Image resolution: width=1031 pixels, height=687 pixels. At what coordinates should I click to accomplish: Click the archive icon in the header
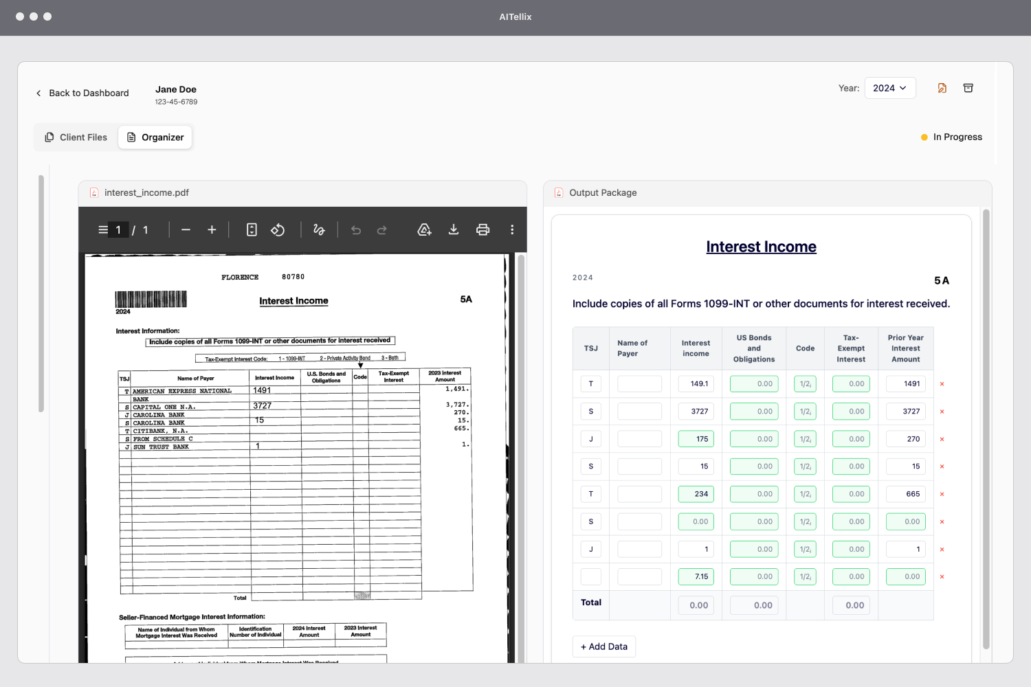[x=968, y=87]
